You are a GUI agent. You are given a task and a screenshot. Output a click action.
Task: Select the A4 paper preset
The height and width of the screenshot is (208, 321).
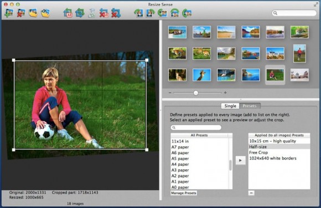coord(180,164)
